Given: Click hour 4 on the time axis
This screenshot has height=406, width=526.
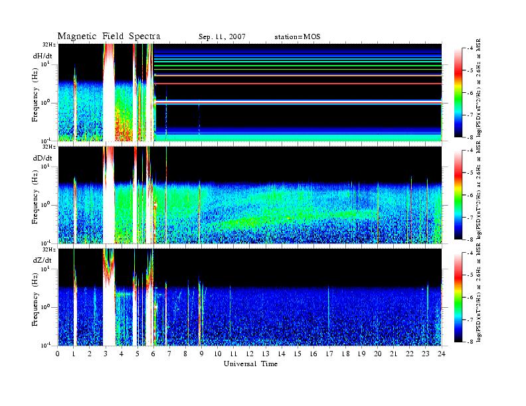Looking at the screenshot, I should pos(122,354).
